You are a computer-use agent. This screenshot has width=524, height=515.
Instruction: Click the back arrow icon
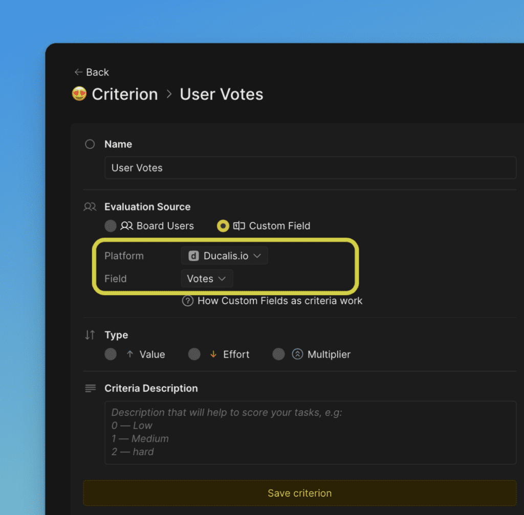(x=78, y=72)
